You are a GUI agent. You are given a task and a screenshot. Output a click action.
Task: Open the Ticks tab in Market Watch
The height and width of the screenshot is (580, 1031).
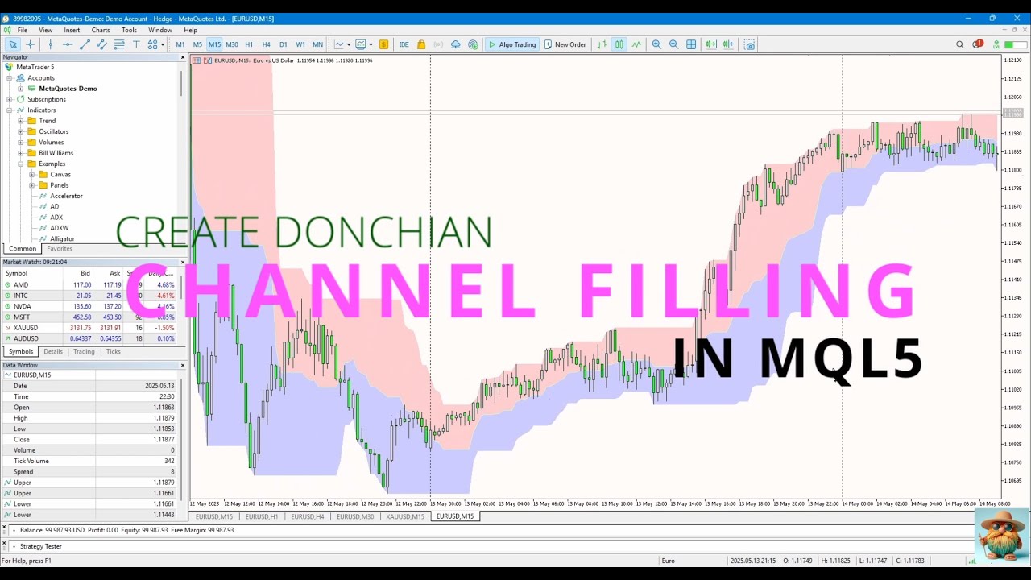[114, 351]
